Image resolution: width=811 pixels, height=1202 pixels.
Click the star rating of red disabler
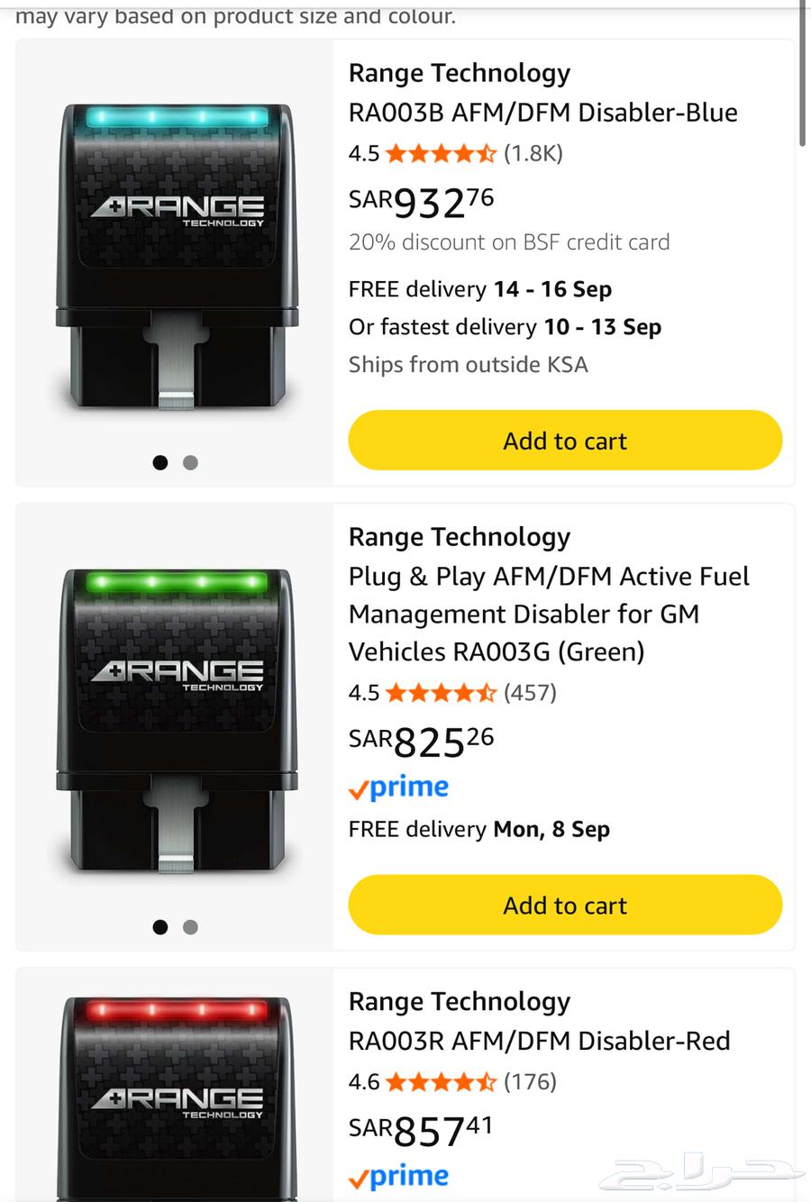(441, 1082)
